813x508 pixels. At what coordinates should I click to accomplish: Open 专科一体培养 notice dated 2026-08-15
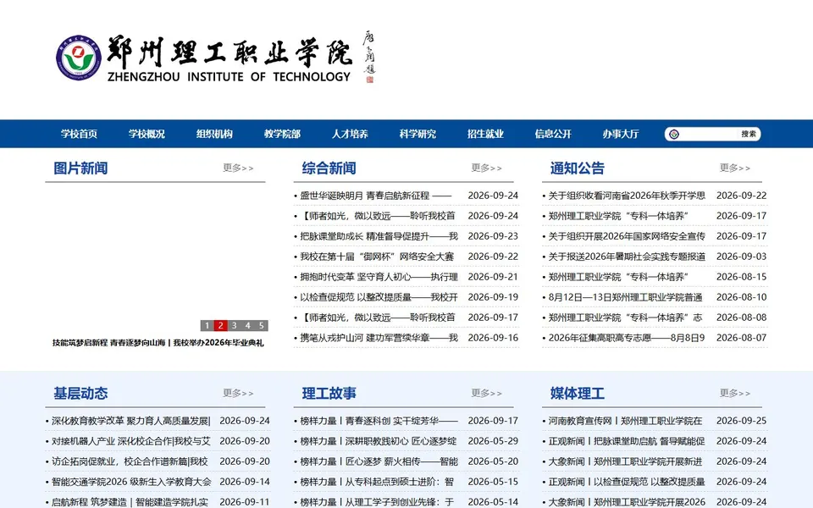click(618, 277)
